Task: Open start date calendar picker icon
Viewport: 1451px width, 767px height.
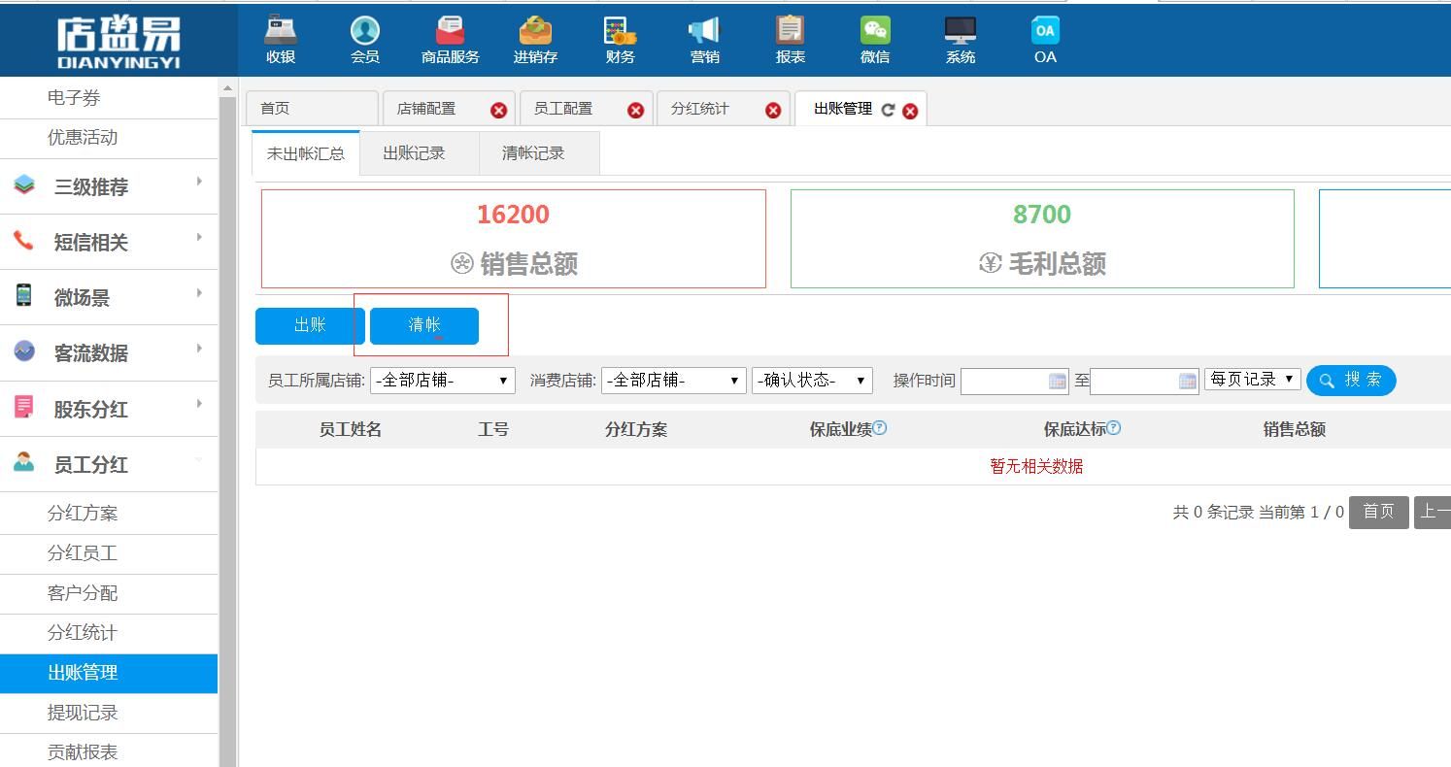Action: click(x=1058, y=381)
